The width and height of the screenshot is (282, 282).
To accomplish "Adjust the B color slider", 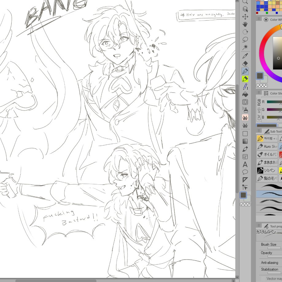I will [x=274, y=117].
